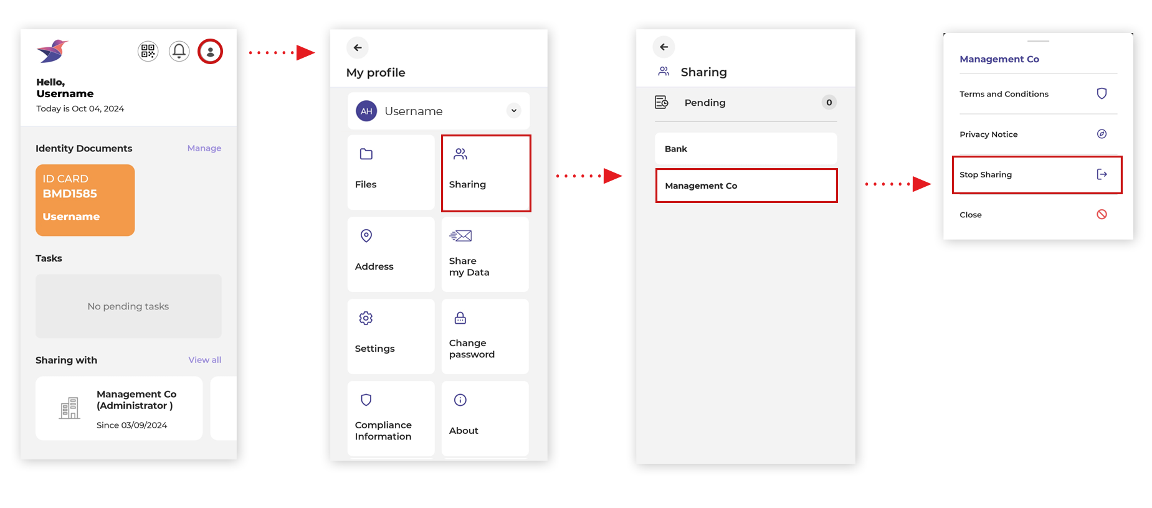The image size is (1152, 508).
Task: Open the Change password tile
Action: click(485, 337)
